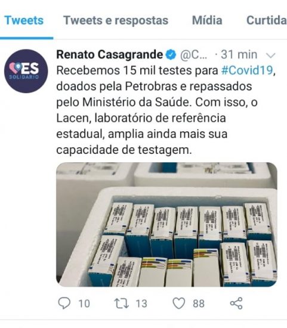Click the like count of 88
The width and height of the screenshot is (287, 328).
pos(199,304)
